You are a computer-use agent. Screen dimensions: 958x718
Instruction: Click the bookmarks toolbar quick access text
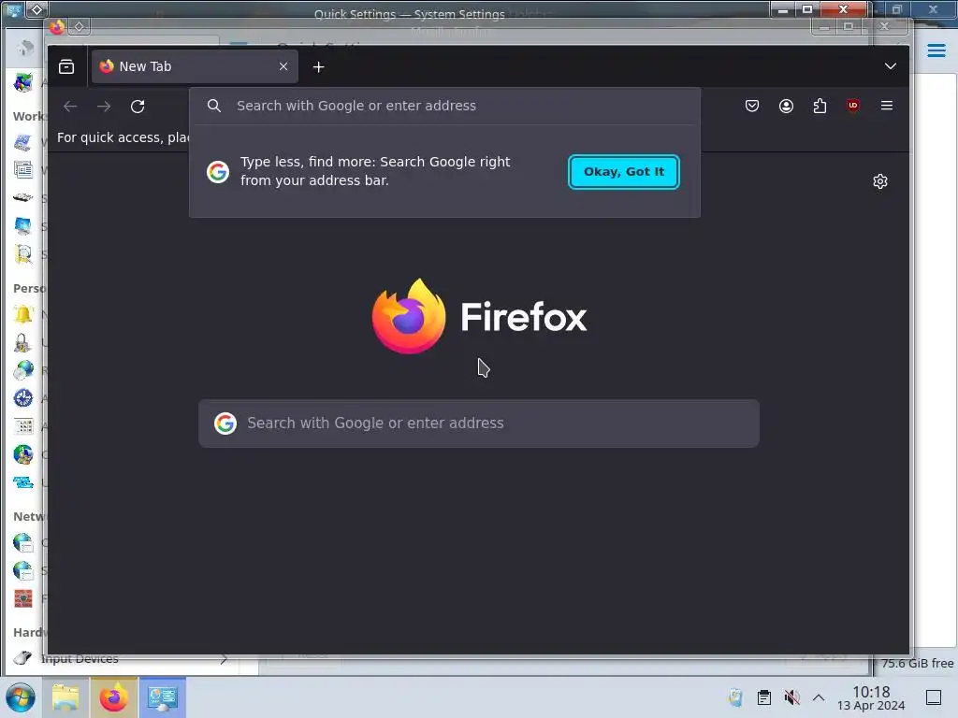click(123, 137)
